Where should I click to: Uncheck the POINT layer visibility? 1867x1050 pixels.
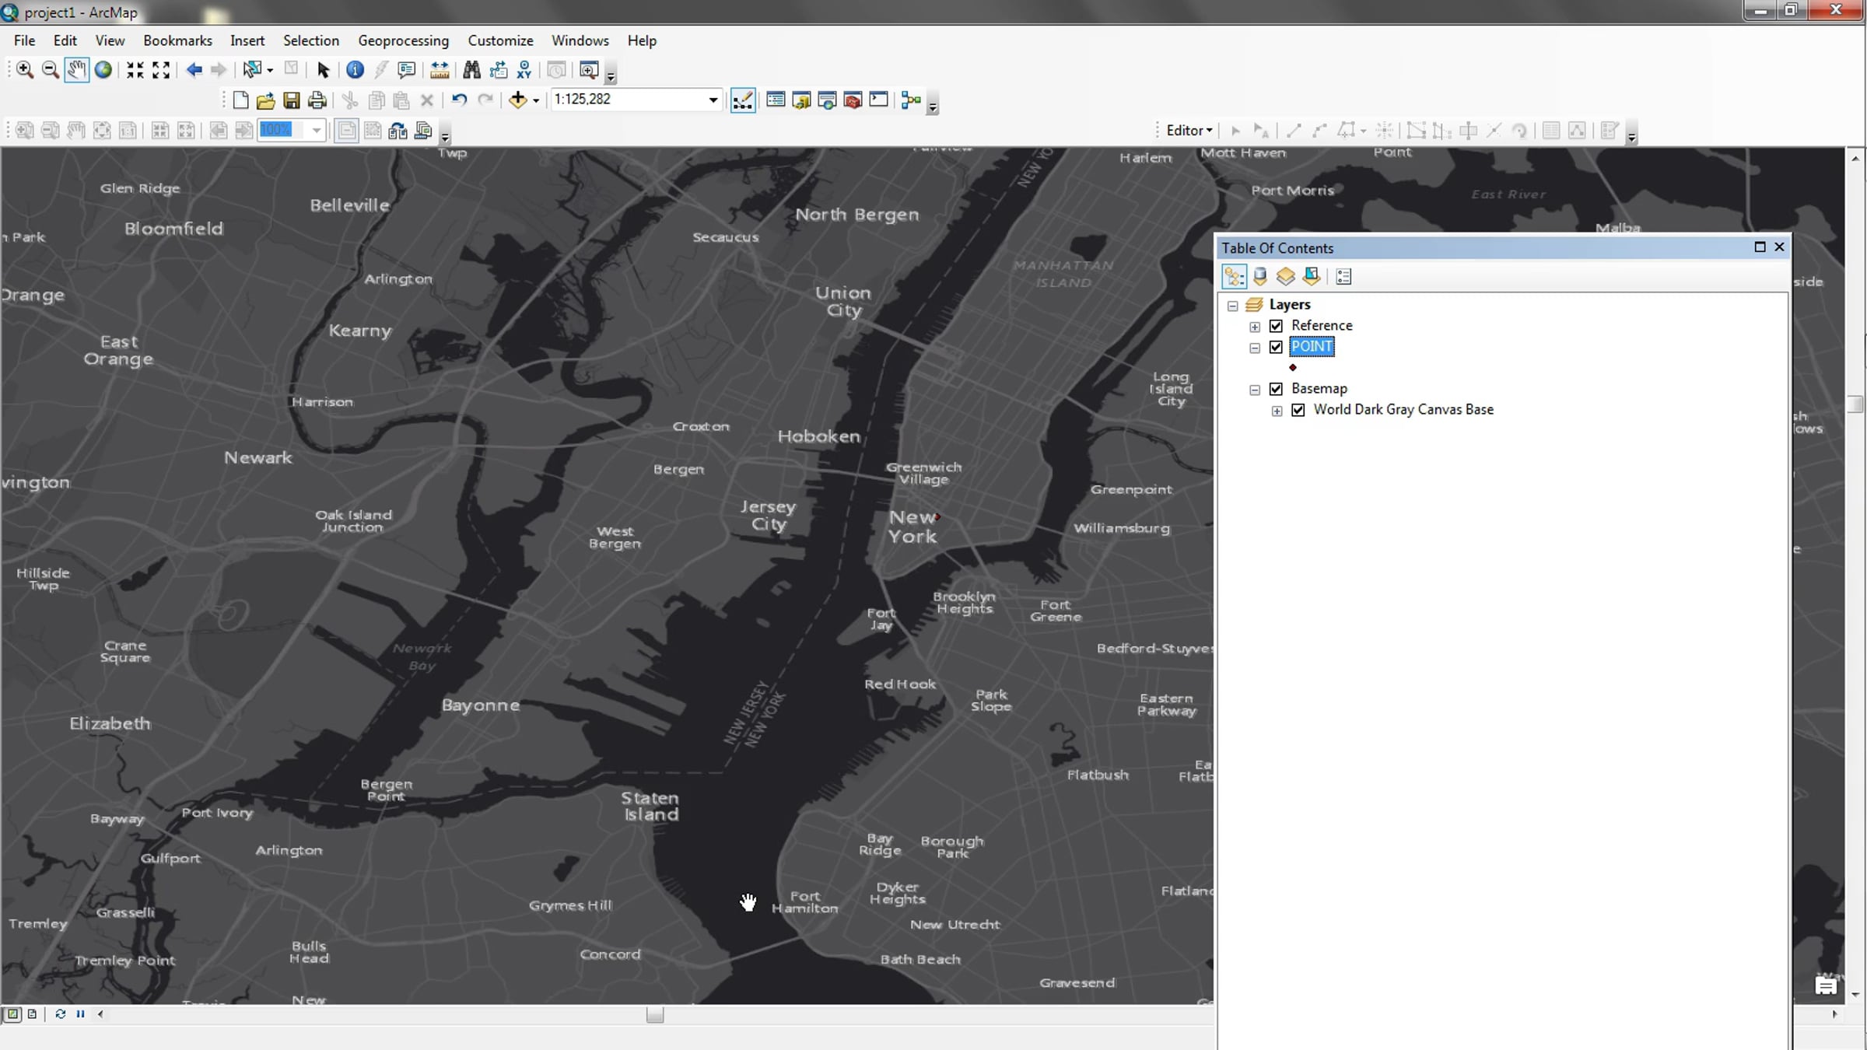[x=1276, y=347]
